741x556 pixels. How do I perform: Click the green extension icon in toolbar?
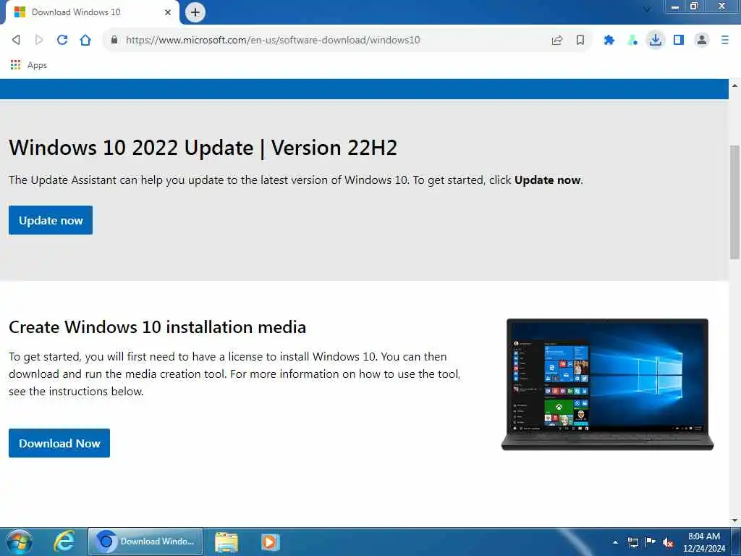pos(632,41)
